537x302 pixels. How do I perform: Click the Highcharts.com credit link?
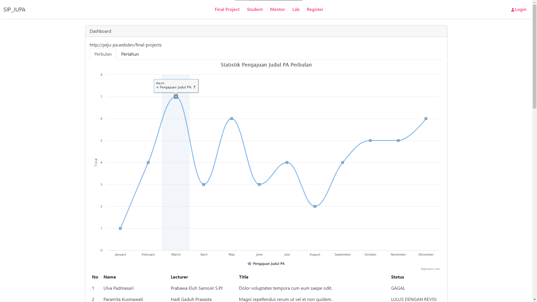(x=430, y=269)
